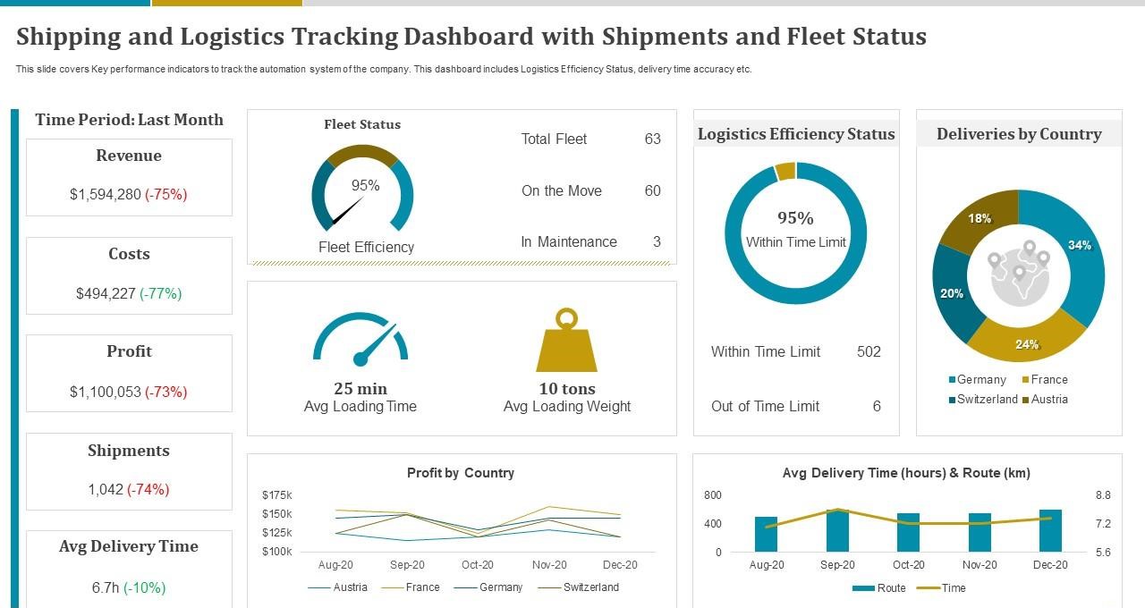Click the profit value $1,100,053
Screen dimensions: 1145x608
coord(105,392)
